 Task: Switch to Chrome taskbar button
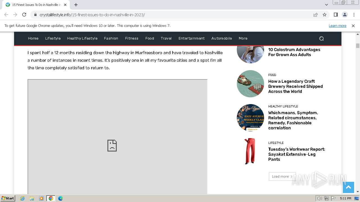click(51, 198)
